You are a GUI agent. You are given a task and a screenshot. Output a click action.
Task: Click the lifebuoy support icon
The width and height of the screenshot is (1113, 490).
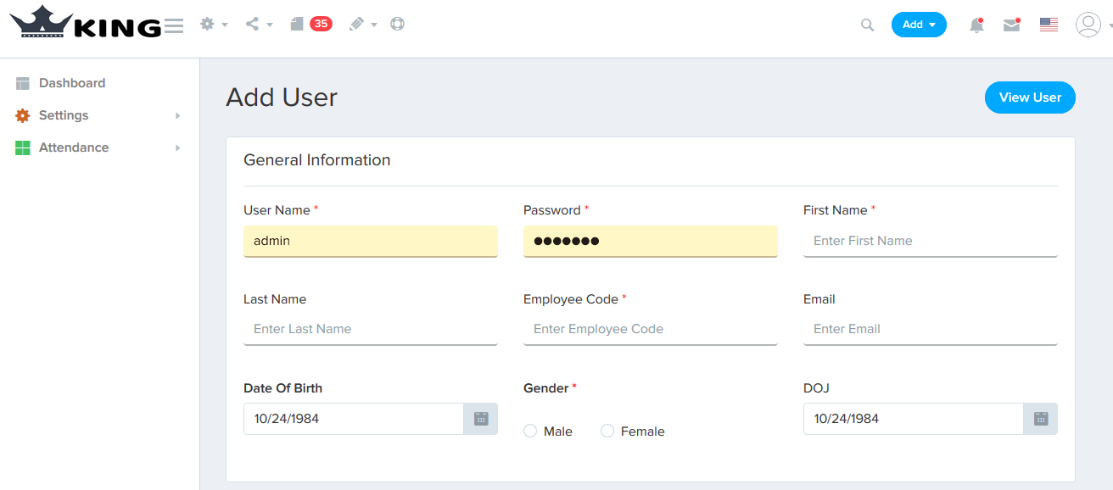[397, 24]
